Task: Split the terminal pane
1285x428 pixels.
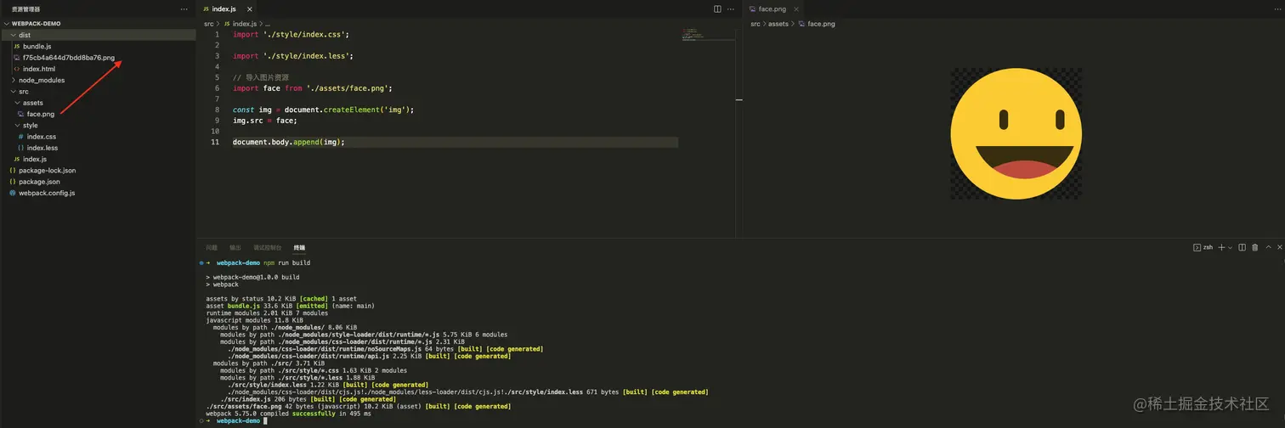Action: point(1243,247)
